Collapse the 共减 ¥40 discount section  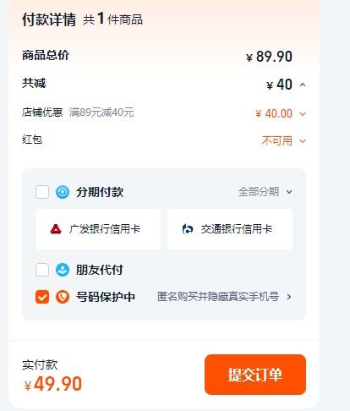pos(303,85)
